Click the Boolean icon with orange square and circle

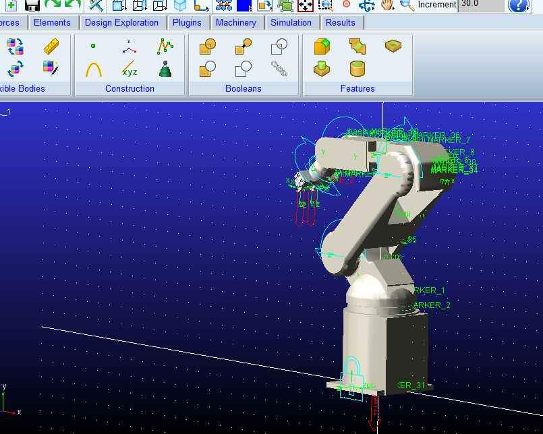[x=208, y=46]
